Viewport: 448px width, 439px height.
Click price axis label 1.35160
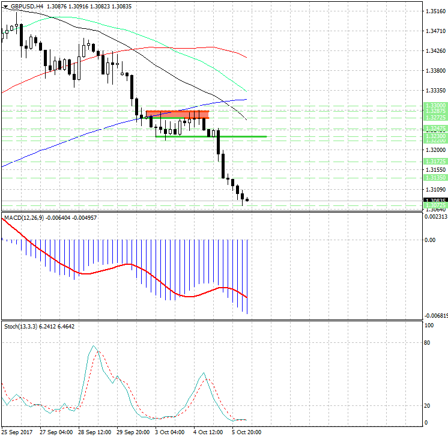point(436,11)
